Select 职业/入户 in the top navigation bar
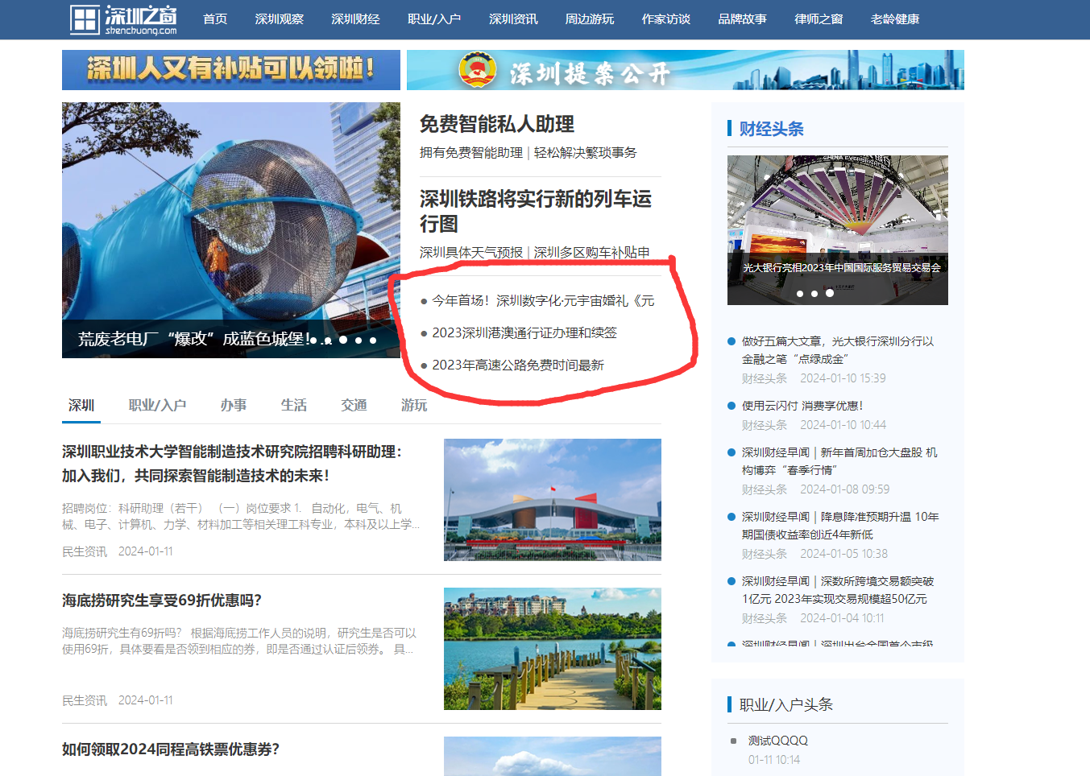Viewport: 1090px width, 776px height. pos(434,19)
